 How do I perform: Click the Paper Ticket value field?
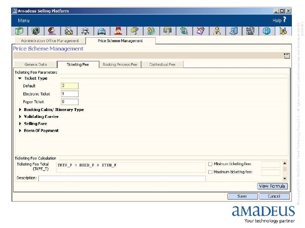coord(70,102)
